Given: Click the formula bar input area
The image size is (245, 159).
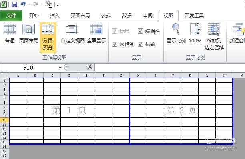Looking at the screenshot, I should (x=170, y=68).
